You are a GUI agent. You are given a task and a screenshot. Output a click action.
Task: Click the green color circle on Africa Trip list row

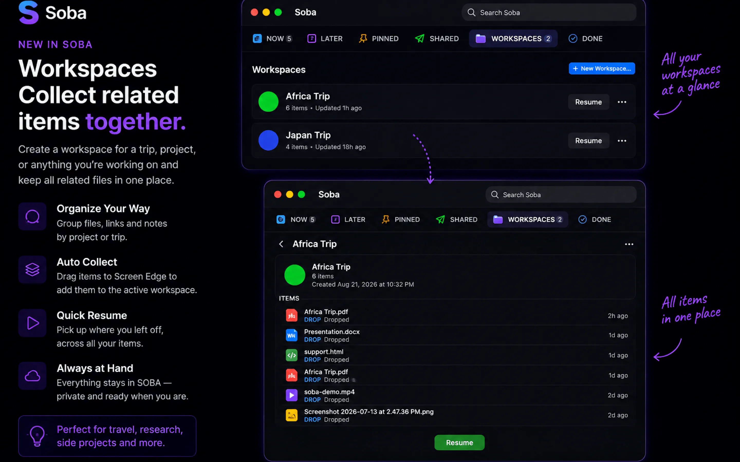tap(268, 102)
